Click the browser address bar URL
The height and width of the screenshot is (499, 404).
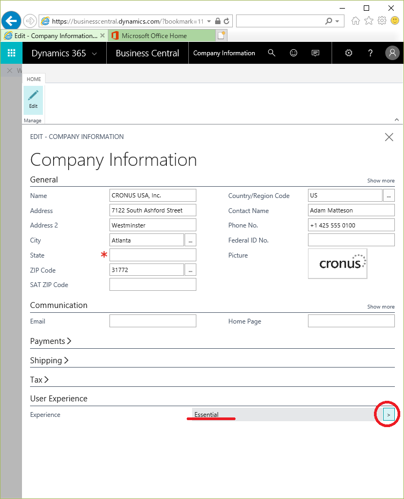click(127, 21)
